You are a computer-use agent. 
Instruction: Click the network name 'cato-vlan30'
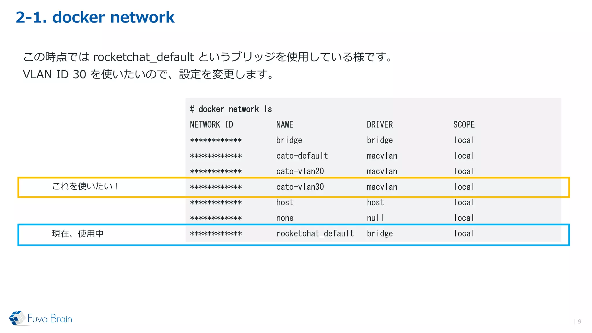(300, 187)
